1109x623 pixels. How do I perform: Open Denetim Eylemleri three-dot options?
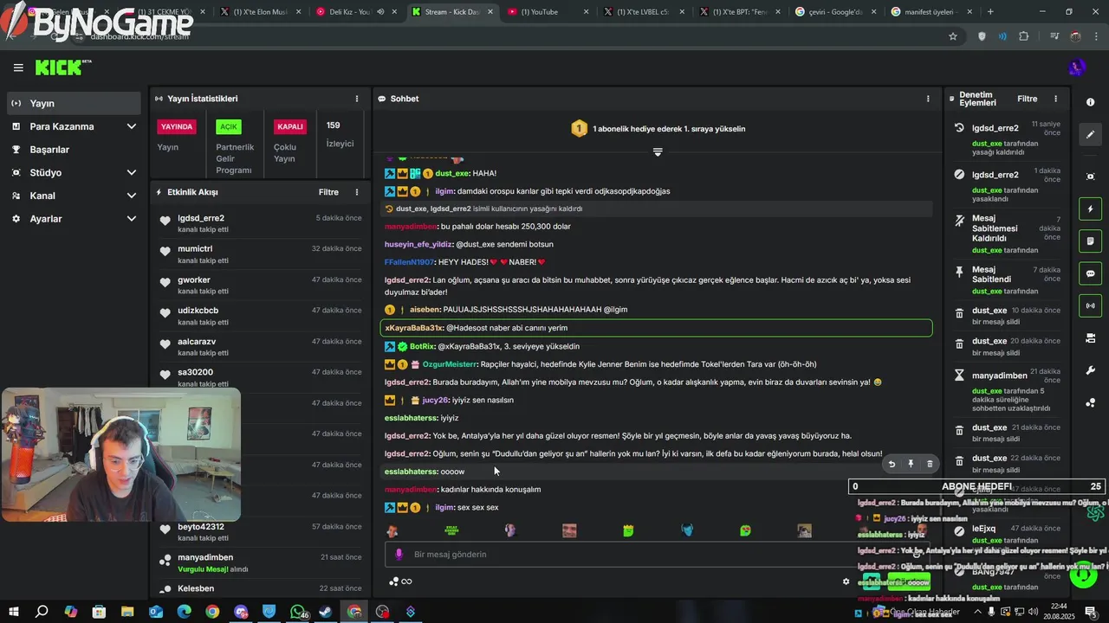point(1055,99)
